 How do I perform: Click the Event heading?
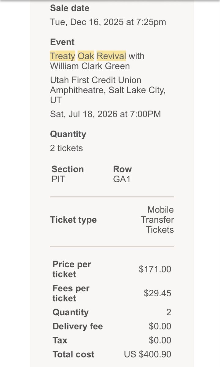pyautogui.click(x=62, y=42)
